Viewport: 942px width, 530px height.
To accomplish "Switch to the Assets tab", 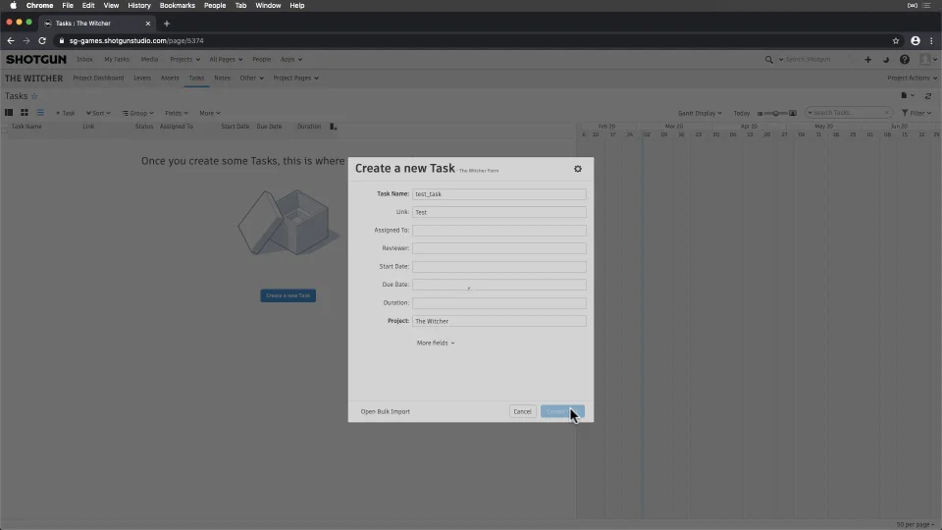I will coord(170,79).
